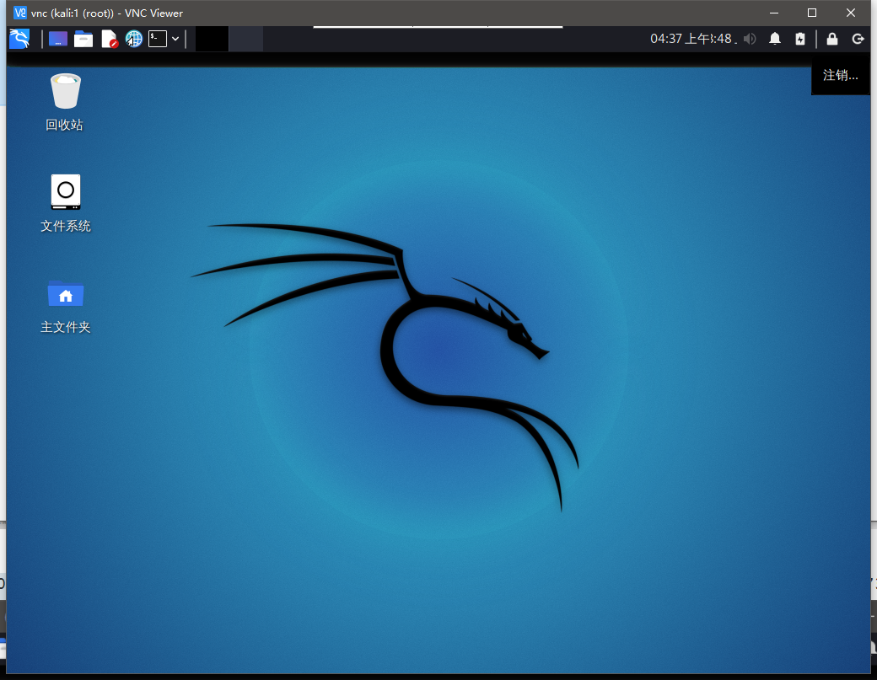Minimize the VNC Viewer window
Screen dimensions: 877x680
coord(774,13)
